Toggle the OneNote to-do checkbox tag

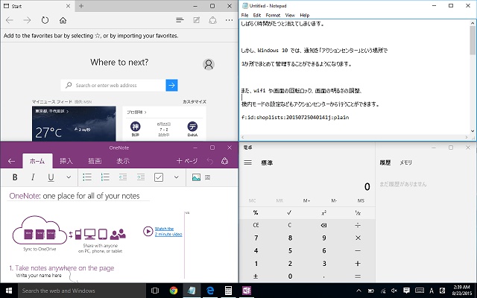coord(159,177)
